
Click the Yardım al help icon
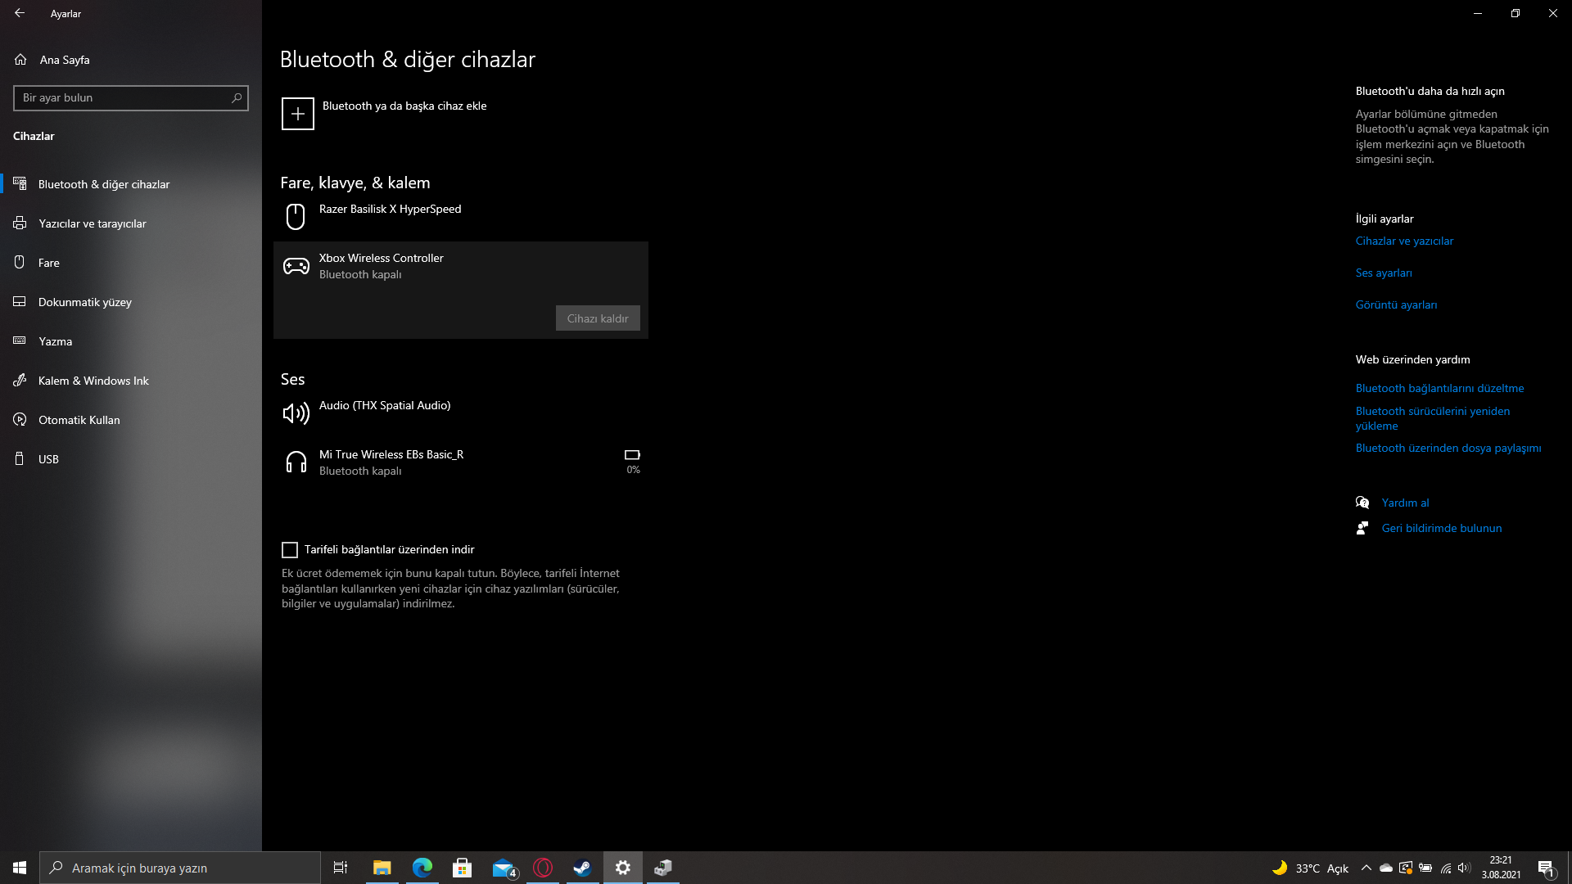(x=1362, y=503)
